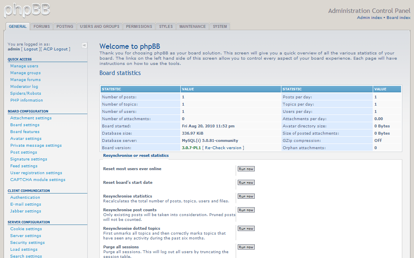414x258 pixels.
Task: Run the Reset most users ever online task
Action: coord(246,169)
